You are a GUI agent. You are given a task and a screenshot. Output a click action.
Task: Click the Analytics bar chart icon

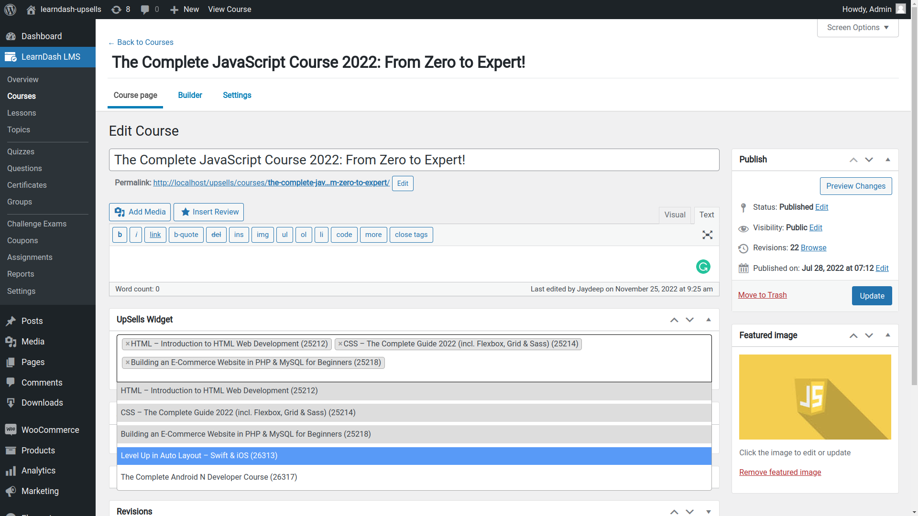(x=11, y=471)
